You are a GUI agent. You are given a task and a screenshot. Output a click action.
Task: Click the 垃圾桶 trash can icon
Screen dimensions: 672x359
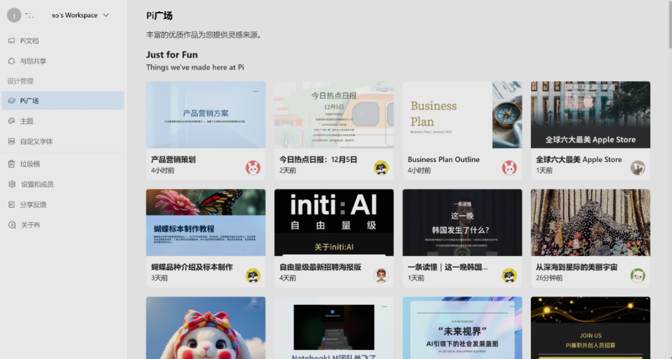(11, 164)
